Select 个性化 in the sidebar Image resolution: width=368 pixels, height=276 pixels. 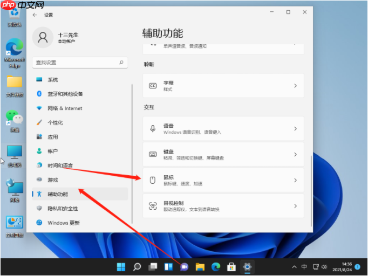click(x=80, y=122)
